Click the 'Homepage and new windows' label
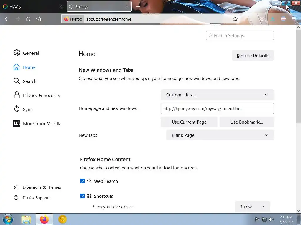301x225 pixels. (108, 108)
